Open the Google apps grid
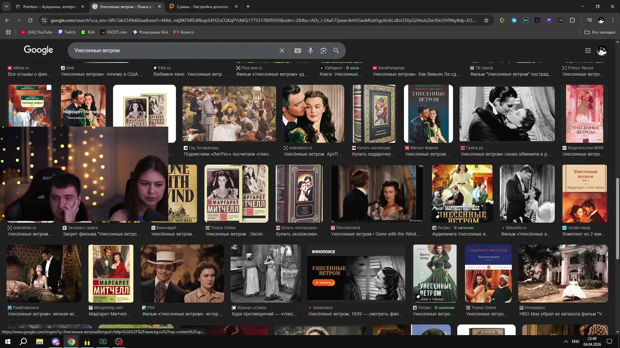The image size is (620, 348). pos(588,50)
